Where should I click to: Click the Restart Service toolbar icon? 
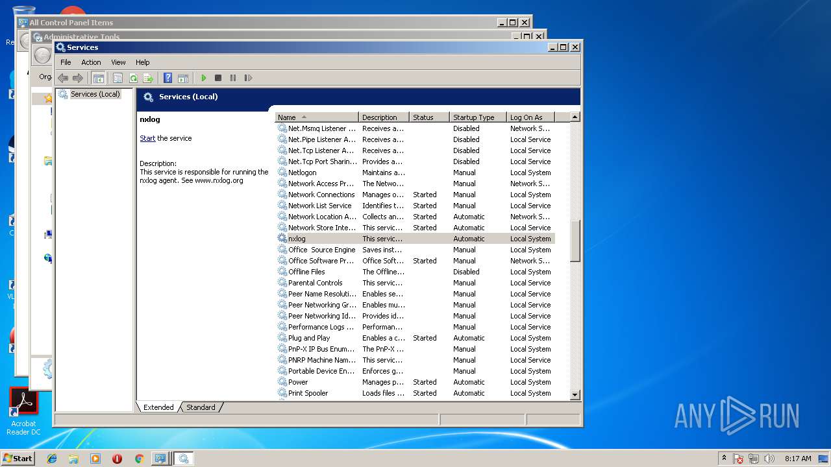click(248, 78)
